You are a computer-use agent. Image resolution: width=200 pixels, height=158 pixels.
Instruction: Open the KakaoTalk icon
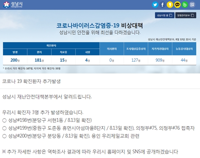pyautogui.click(x=177, y=5)
